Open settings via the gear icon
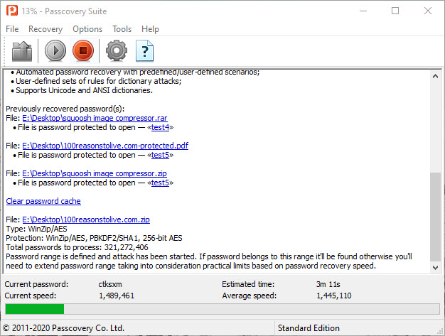 click(117, 51)
